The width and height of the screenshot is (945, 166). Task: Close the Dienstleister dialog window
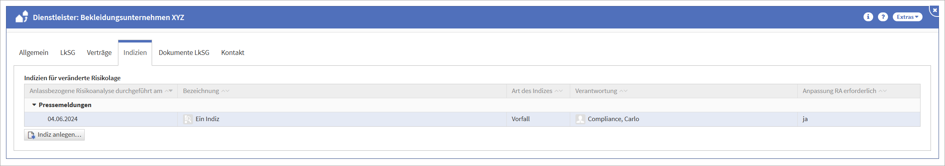pyautogui.click(x=935, y=10)
